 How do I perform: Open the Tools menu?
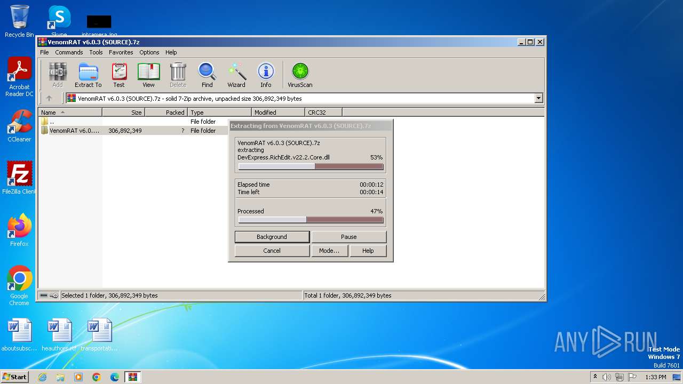click(96, 52)
